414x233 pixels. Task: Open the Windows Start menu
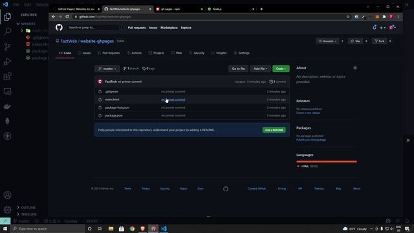pyautogui.click(x=5, y=228)
